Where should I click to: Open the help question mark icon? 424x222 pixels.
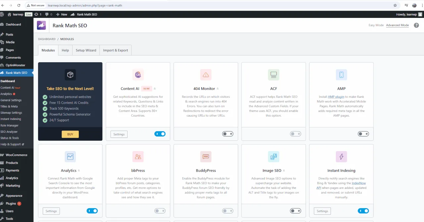(416, 25)
